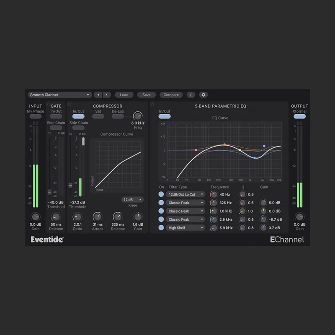Screen dimensions: 335x335
Task: Click the Load button
Action: (x=124, y=95)
